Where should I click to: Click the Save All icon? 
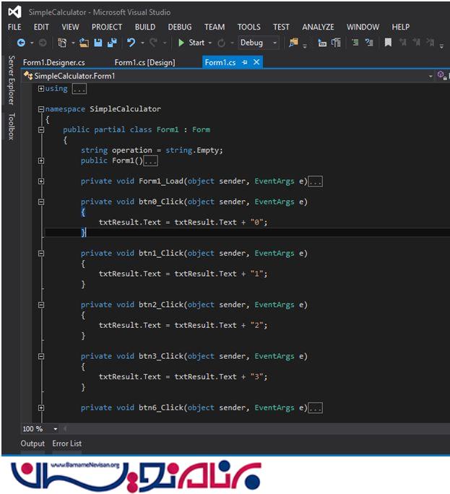point(112,43)
